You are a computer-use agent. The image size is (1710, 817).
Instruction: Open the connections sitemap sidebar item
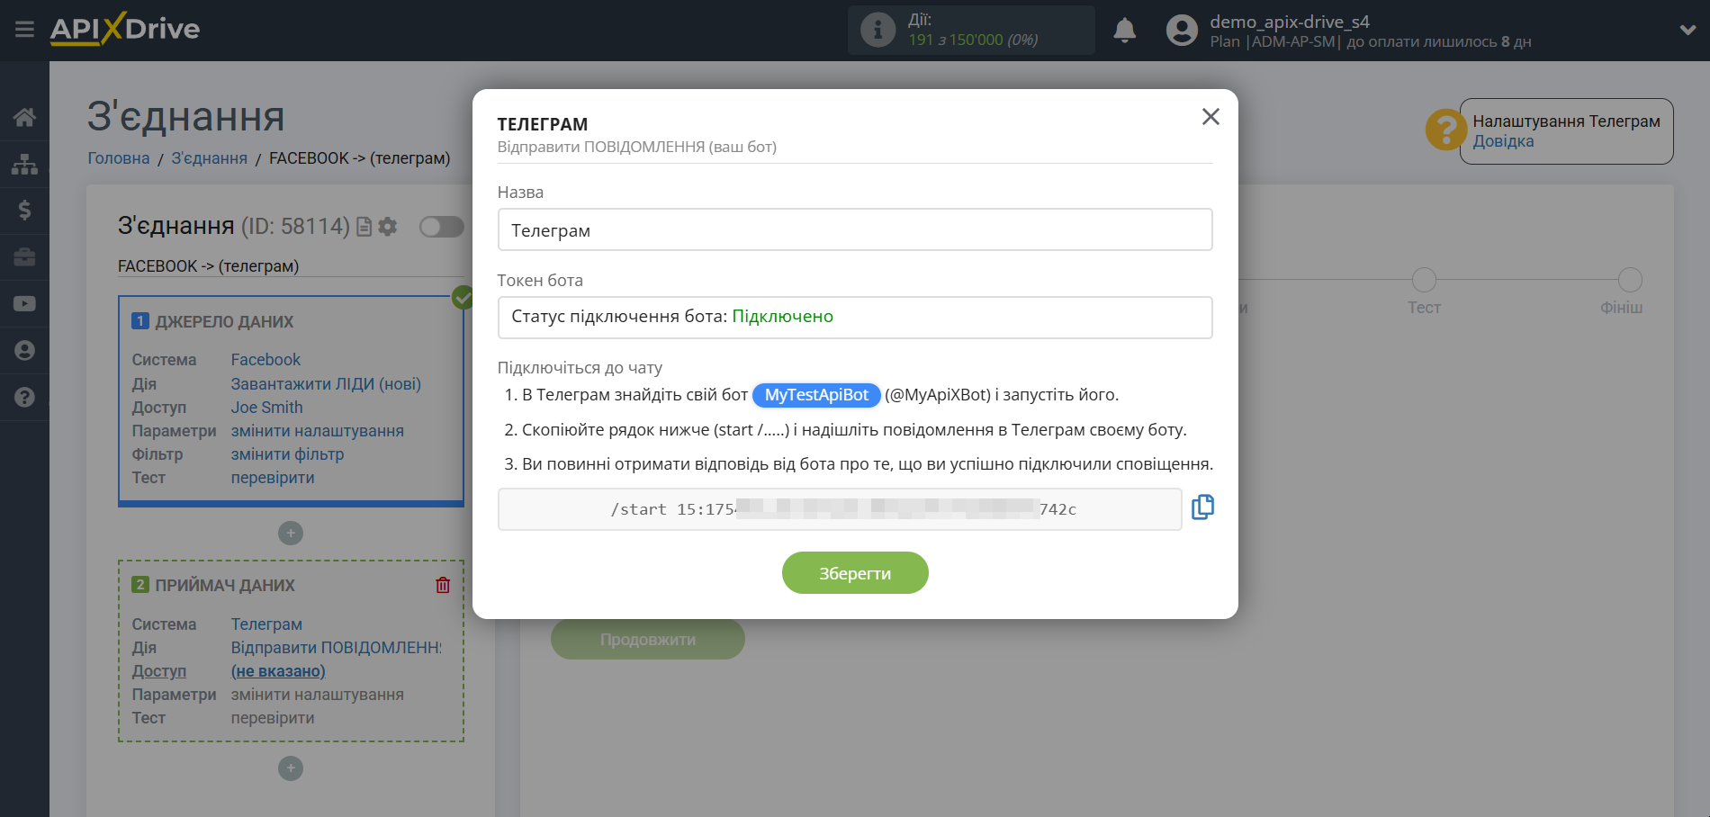24,164
